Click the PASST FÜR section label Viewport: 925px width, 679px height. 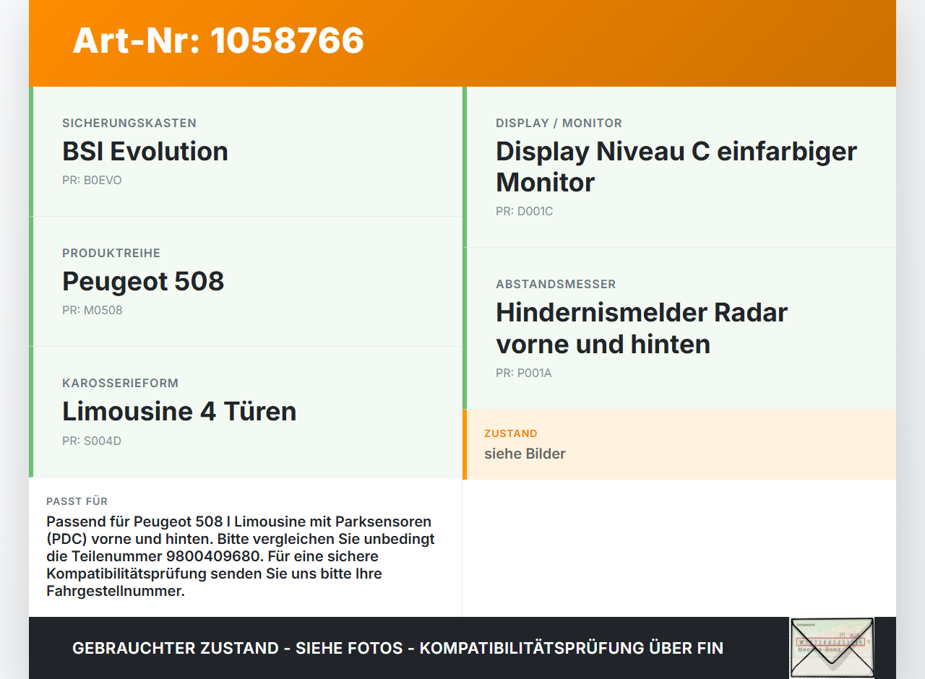[x=77, y=501]
